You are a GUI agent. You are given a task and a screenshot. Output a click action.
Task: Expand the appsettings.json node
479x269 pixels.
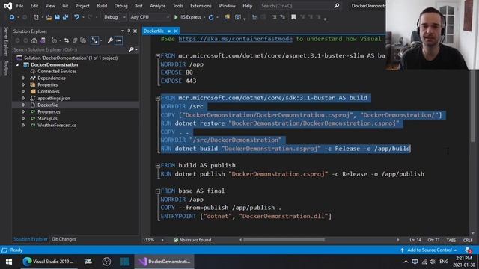click(23, 98)
